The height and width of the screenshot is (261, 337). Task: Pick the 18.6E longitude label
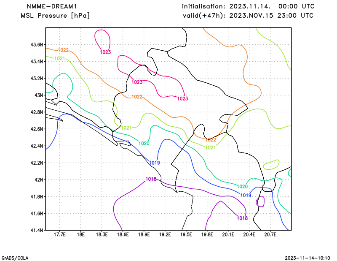[x=123, y=234]
